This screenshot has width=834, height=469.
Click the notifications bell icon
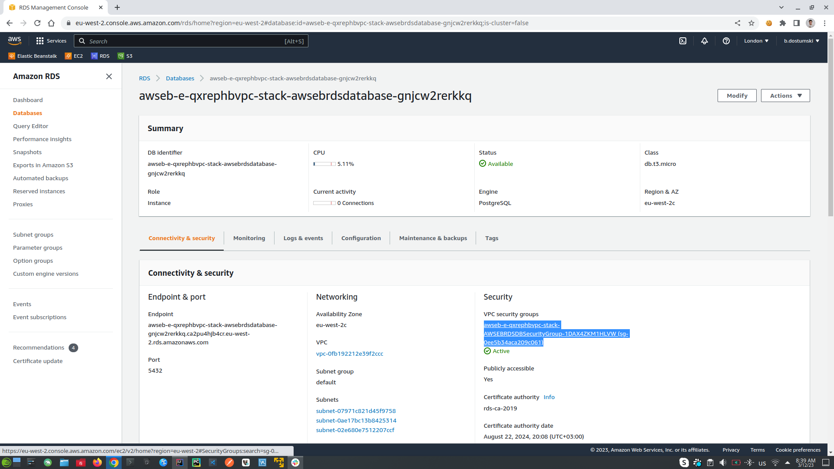704,41
